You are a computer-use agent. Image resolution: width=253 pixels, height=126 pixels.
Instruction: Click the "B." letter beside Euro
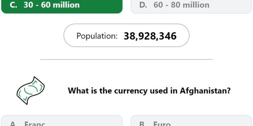click(143, 124)
